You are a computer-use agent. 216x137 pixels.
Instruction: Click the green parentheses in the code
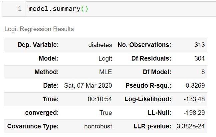85,9
